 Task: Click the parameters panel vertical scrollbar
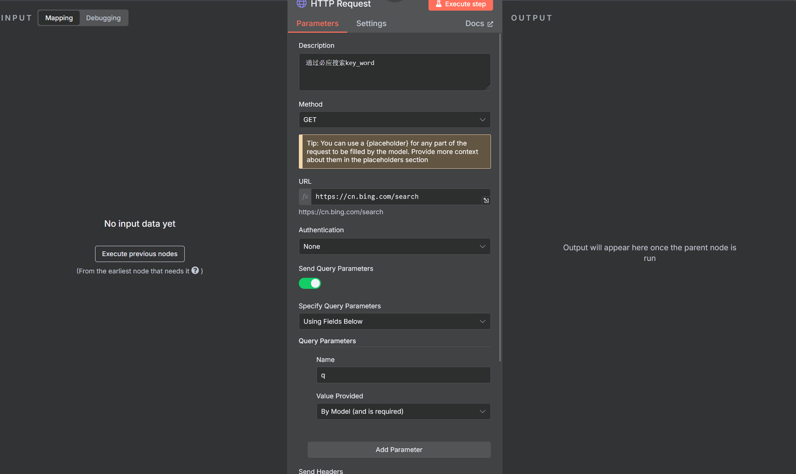(x=500, y=199)
